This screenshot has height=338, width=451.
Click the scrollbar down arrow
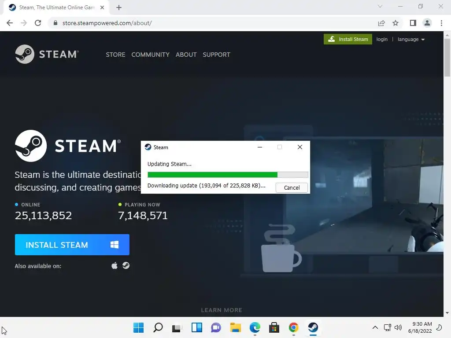pyautogui.click(x=447, y=313)
